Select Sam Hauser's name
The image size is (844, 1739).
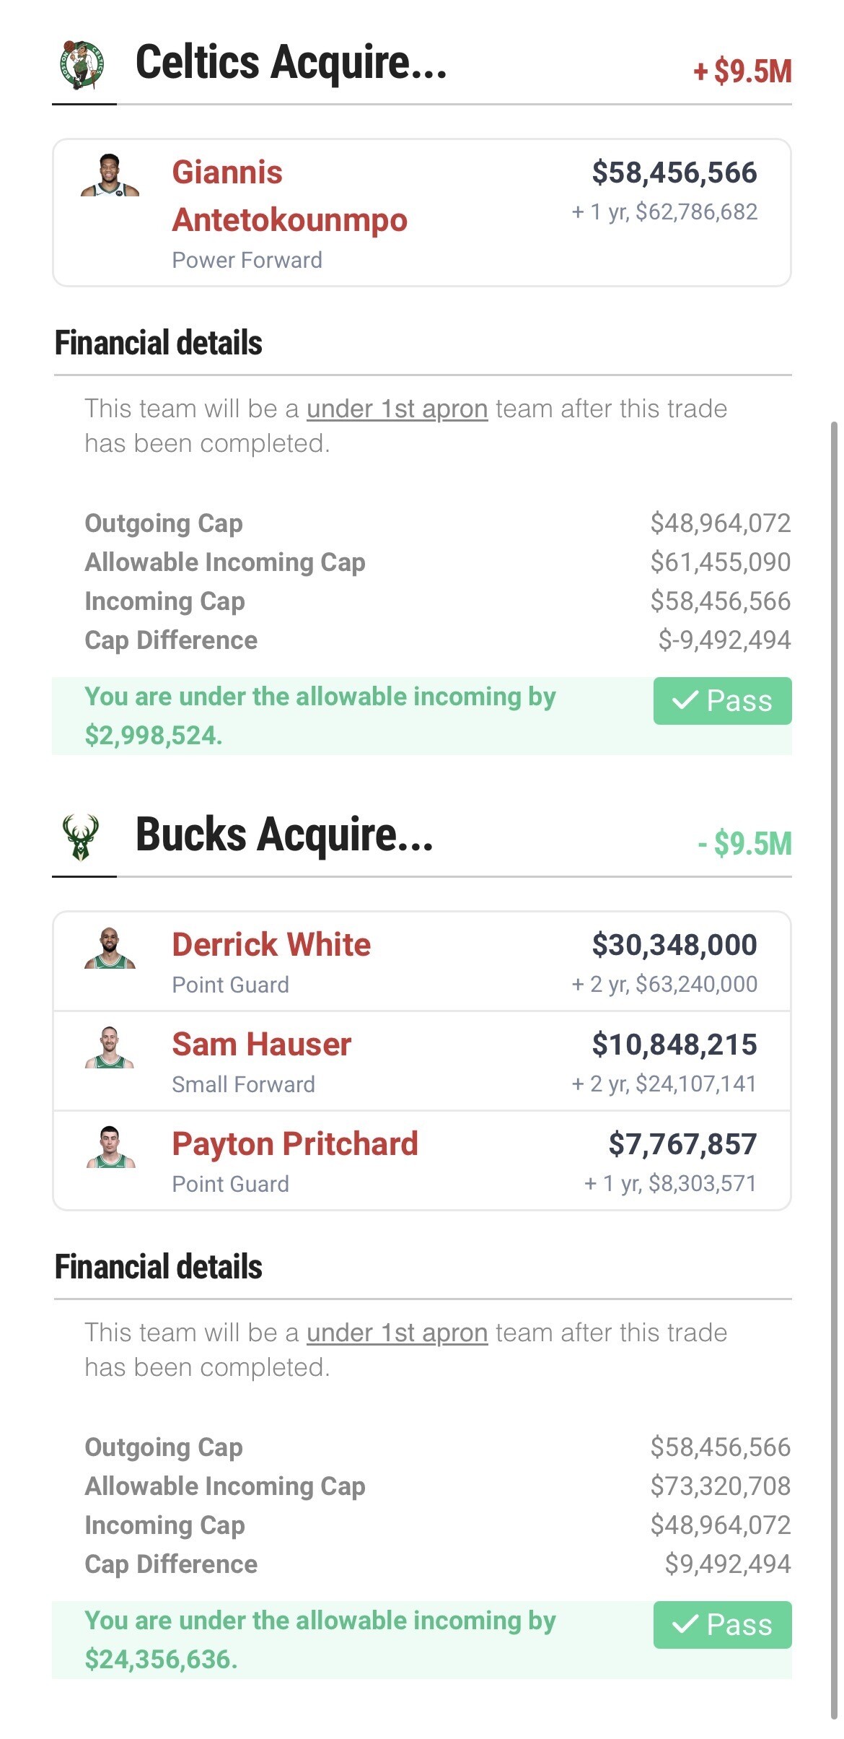pyautogui.click(x=261, y=1044)
